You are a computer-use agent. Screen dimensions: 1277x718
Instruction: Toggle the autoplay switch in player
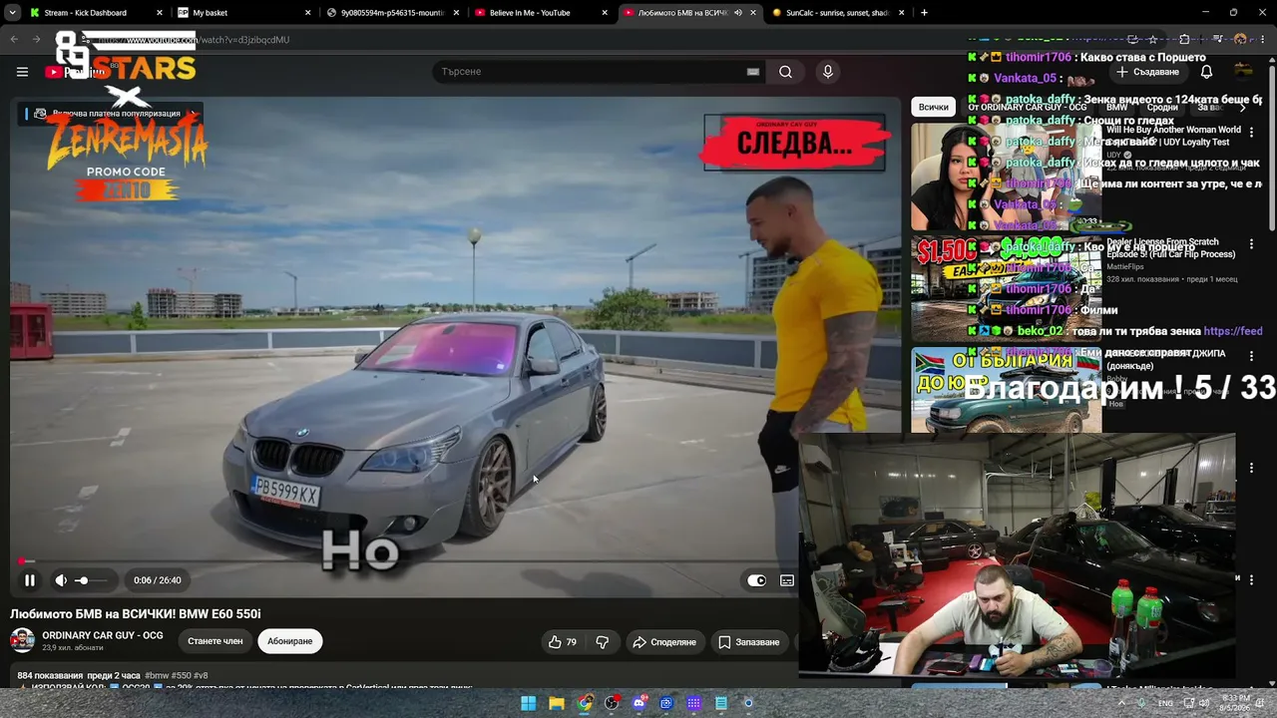(757, 580)
